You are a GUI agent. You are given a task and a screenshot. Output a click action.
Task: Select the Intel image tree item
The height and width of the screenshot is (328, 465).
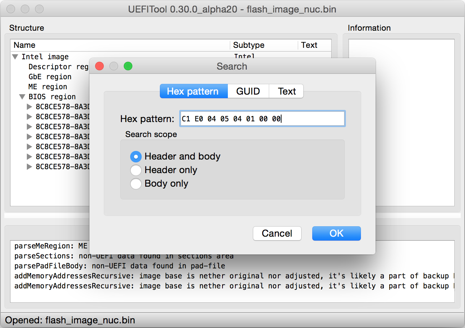pos(45,57)
